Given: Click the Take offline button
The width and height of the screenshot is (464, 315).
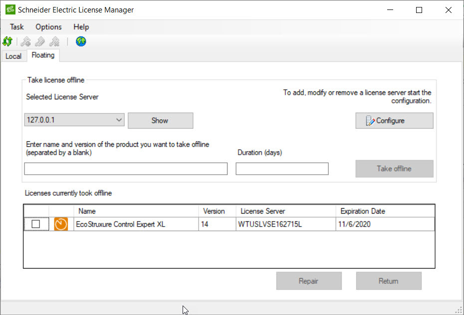Looking at the screenshot, I should 394,169.
